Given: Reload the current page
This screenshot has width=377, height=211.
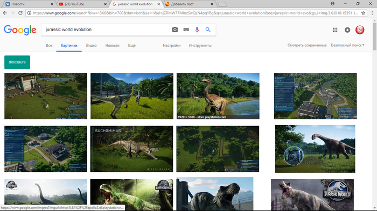Looking at the screenshot, I should click(x=20, y=13).
